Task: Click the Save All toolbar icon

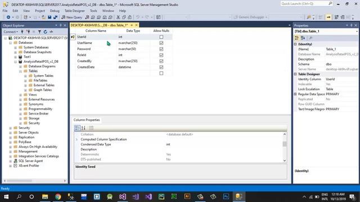Action: click(55, 17)
